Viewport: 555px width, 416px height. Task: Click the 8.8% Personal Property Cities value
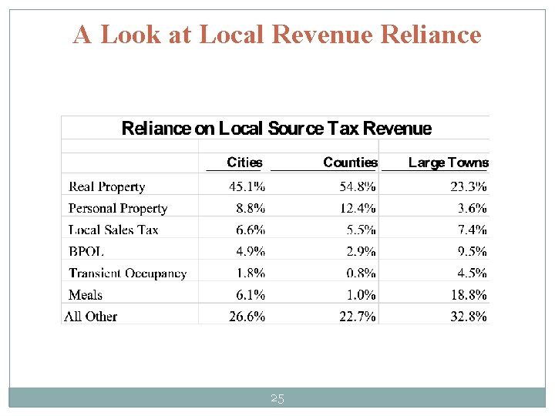tap(251, 208)
